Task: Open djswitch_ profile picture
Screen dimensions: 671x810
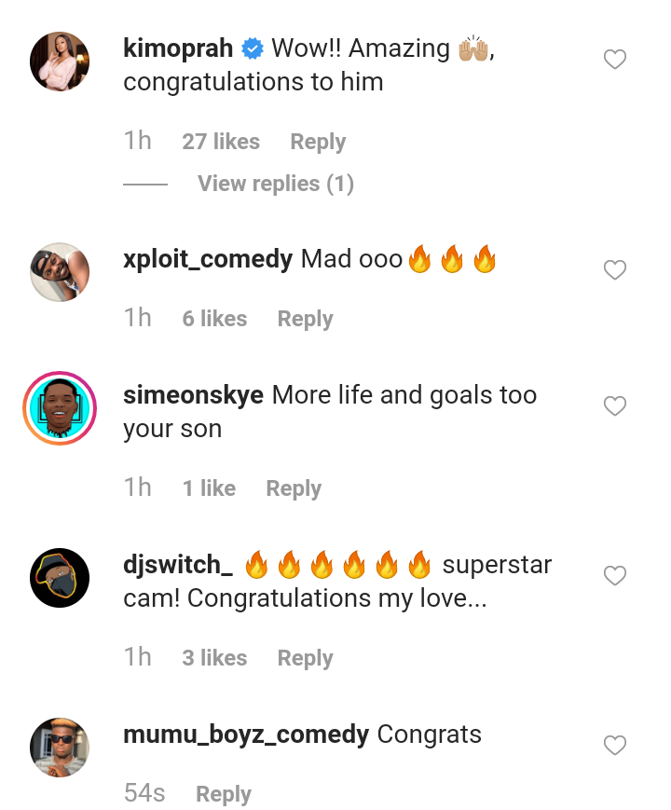Action: pos(60,578)
